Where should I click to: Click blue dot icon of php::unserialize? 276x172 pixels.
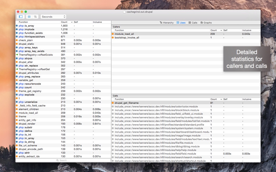pyautogui.click(x=17, y=102)
